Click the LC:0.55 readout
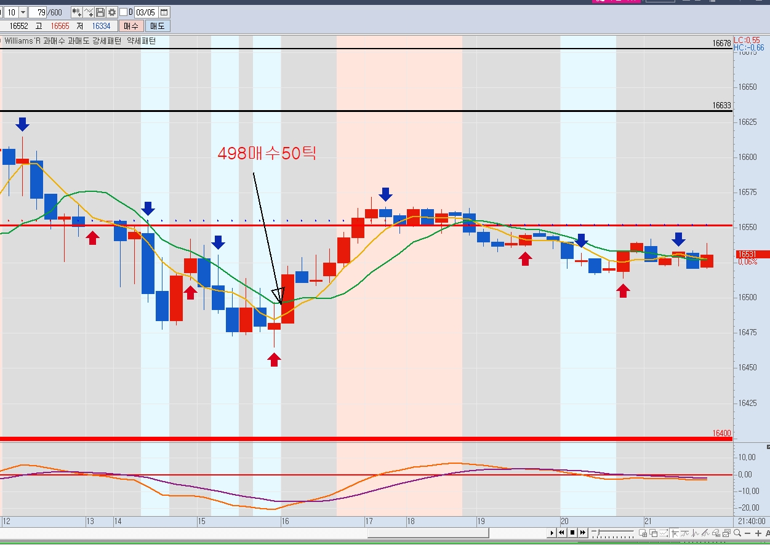This screenshot has height=545, width=770. coord(747,40)
